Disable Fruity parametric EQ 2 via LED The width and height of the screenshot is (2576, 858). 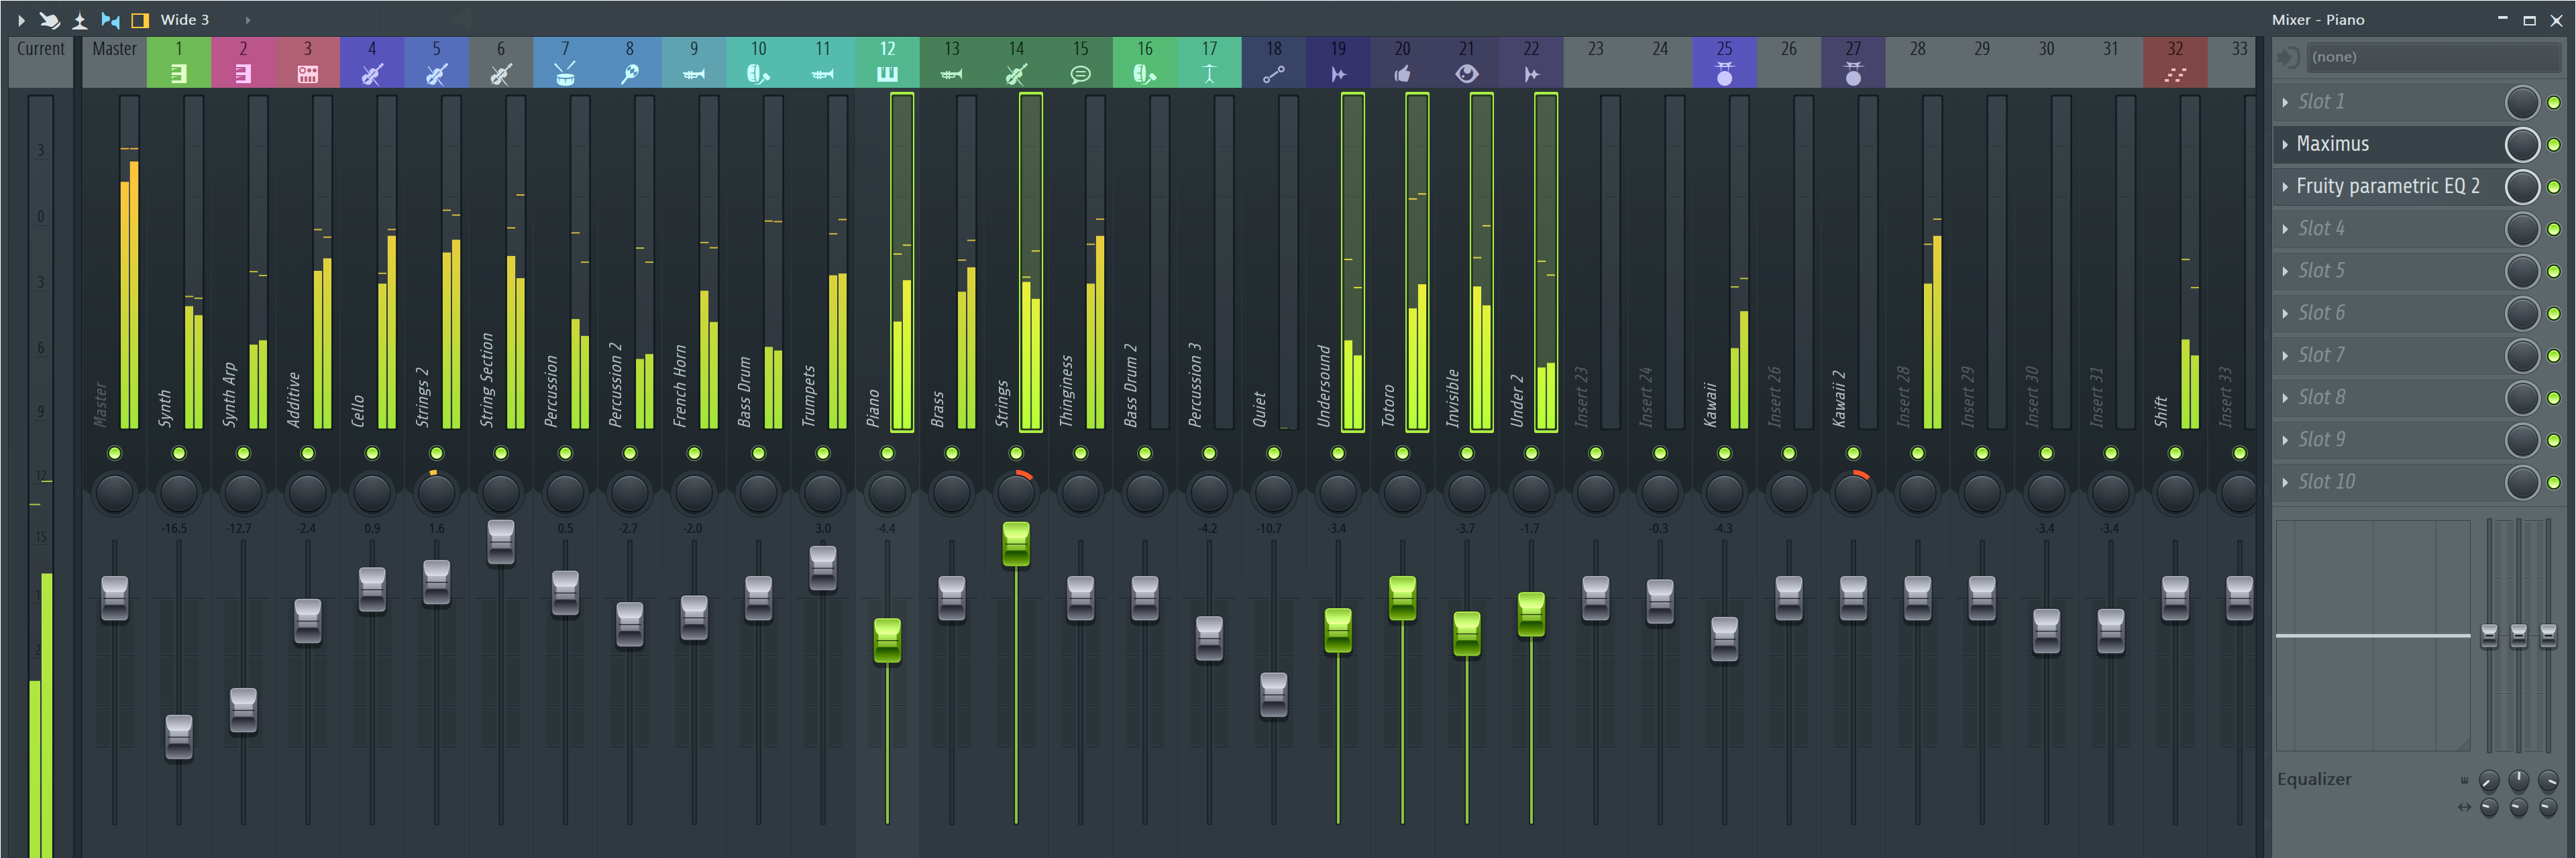(2554, 187)
